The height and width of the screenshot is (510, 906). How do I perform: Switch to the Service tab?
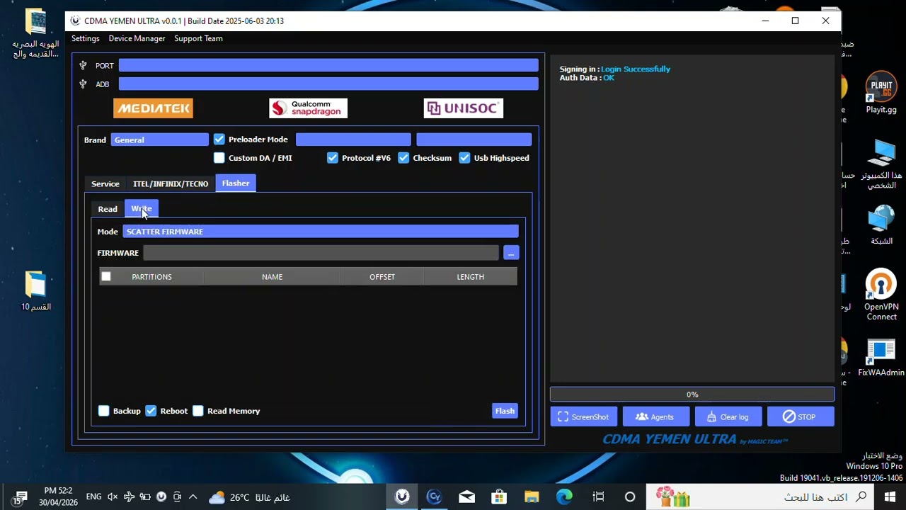coord(105,183)
